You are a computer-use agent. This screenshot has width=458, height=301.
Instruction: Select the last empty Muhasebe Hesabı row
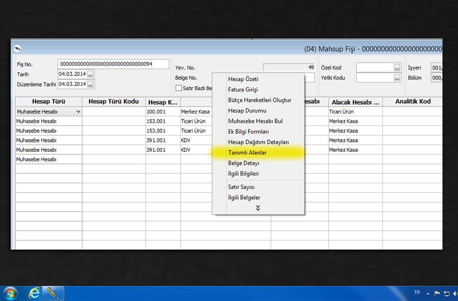(49, 160)
